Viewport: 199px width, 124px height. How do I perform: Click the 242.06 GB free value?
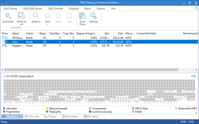[x=118, y=42]
